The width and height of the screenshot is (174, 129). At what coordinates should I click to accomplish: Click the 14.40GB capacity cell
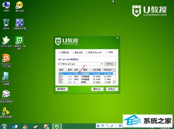[x=97, y=79]
